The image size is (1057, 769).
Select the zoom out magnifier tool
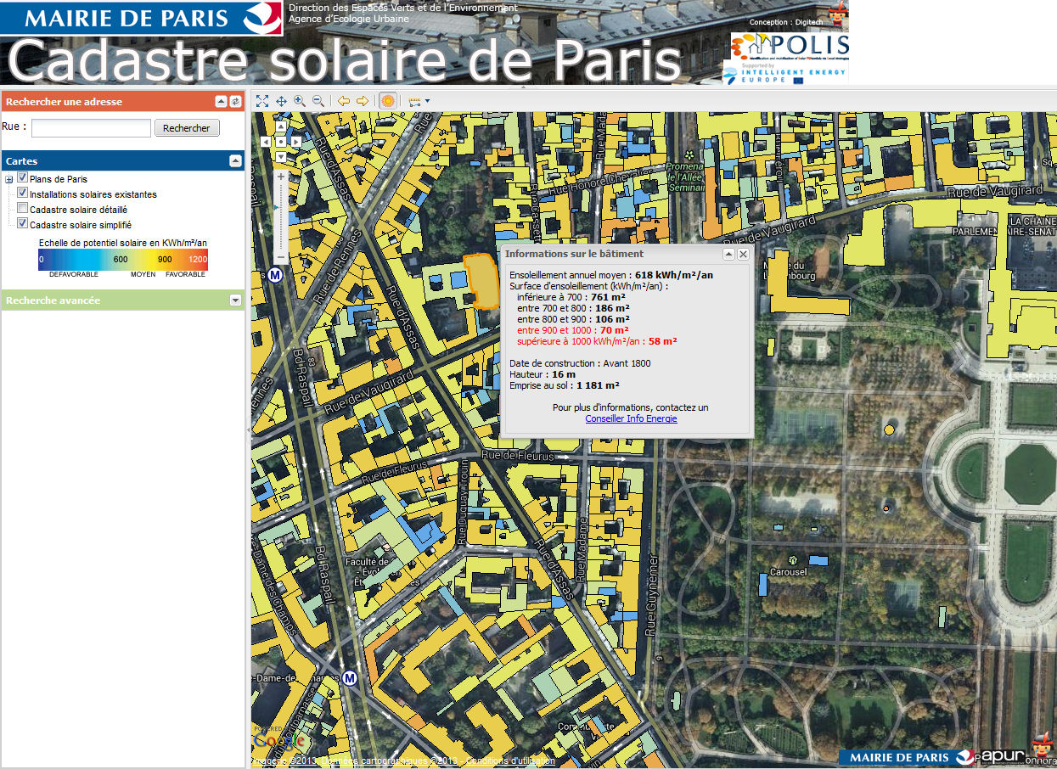click(318, 101)
